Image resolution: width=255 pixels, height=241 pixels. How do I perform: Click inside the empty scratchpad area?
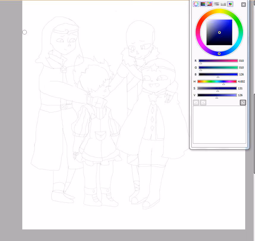click(219, 125)
